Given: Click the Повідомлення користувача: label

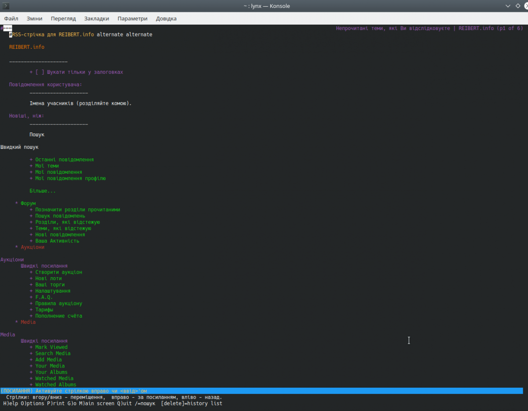Looking at the screenshot, I should 46,84.
